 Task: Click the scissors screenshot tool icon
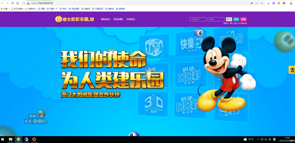269,3
